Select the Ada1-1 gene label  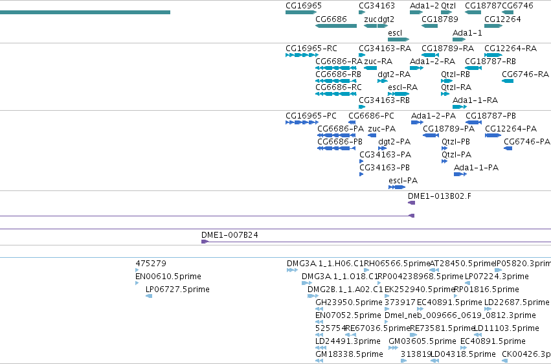coord(467,32)
